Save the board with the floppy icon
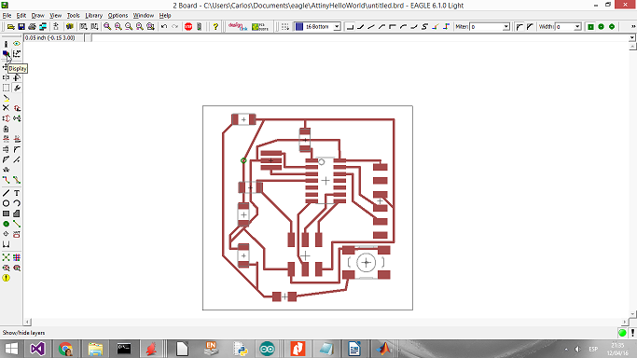The image size is (637, 358). 21,27
